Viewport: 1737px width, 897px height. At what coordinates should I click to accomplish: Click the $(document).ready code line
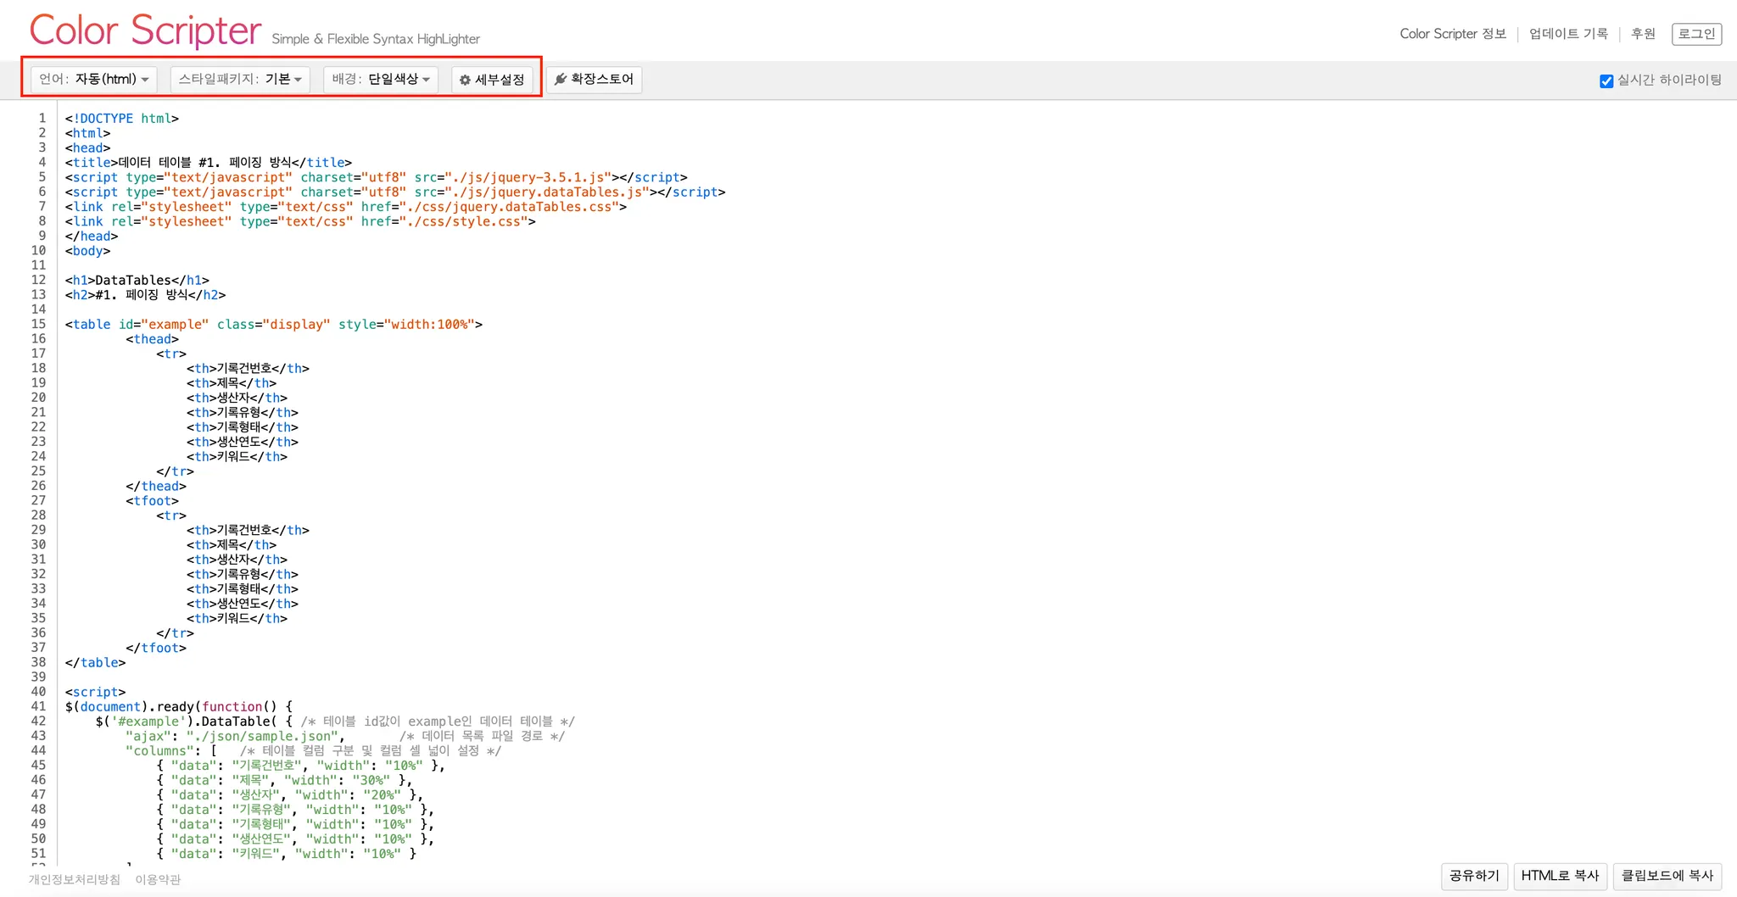tap(179, 707)
